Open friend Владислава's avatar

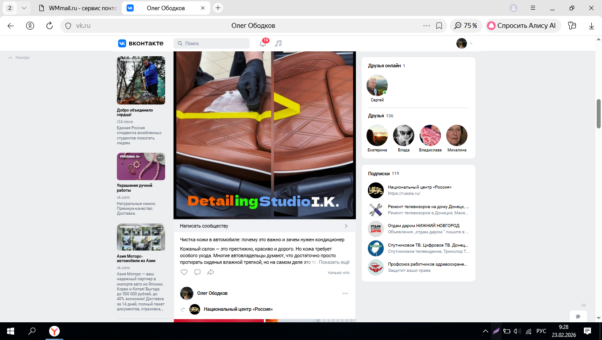430,135
